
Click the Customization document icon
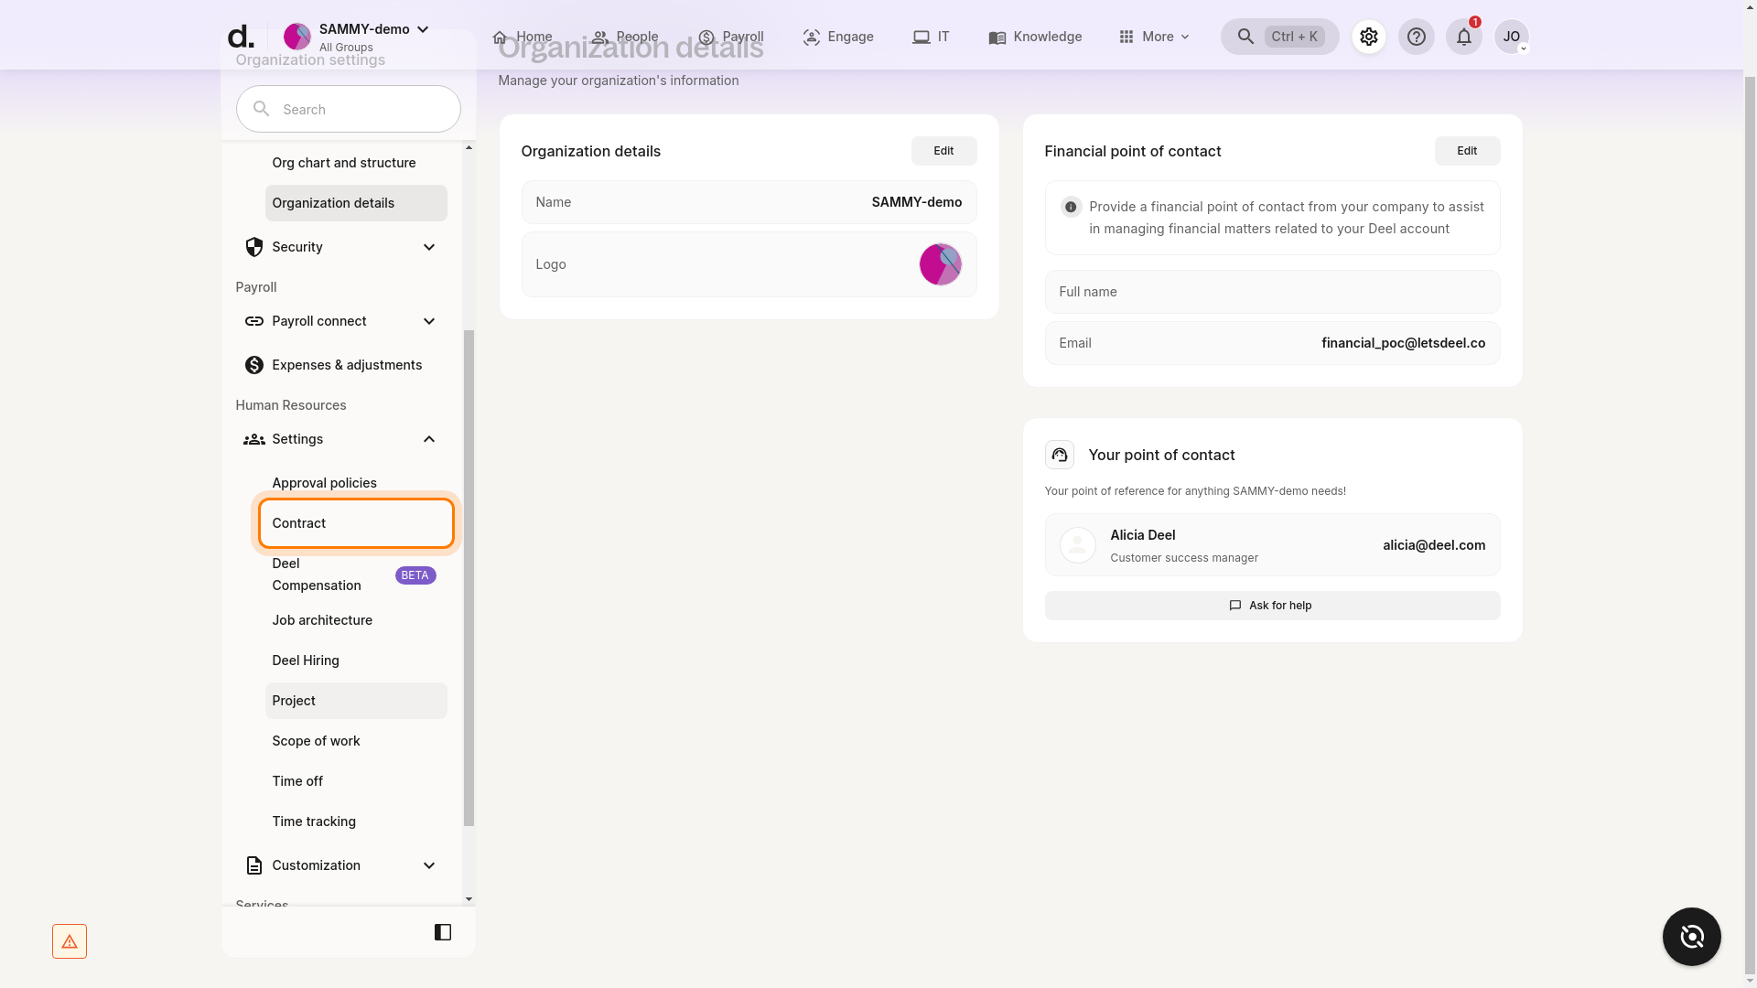[253, 865]
